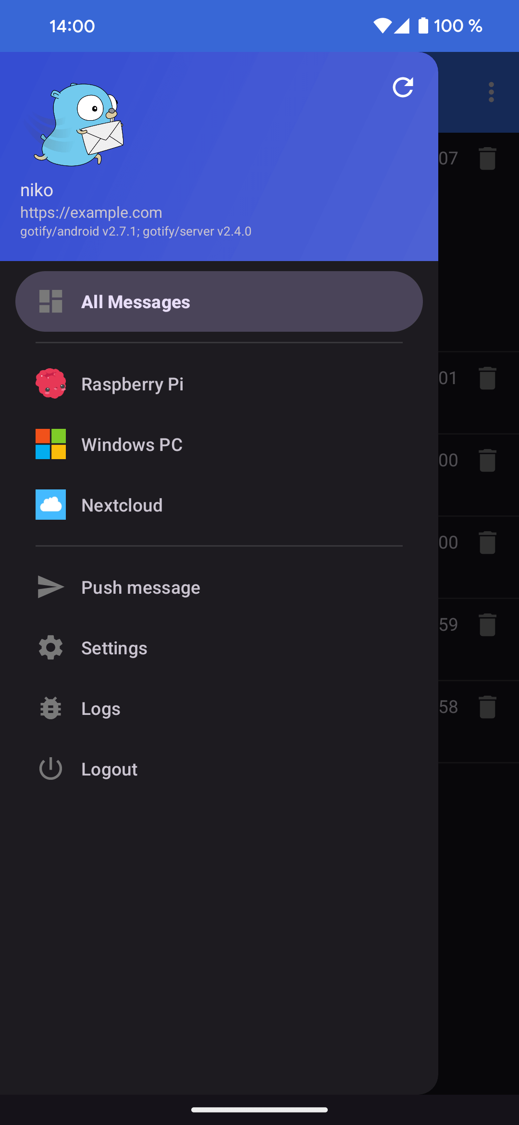The image size is (519, 1125).
Task: Delete the message timestamped 01
Action: [487, 378]
